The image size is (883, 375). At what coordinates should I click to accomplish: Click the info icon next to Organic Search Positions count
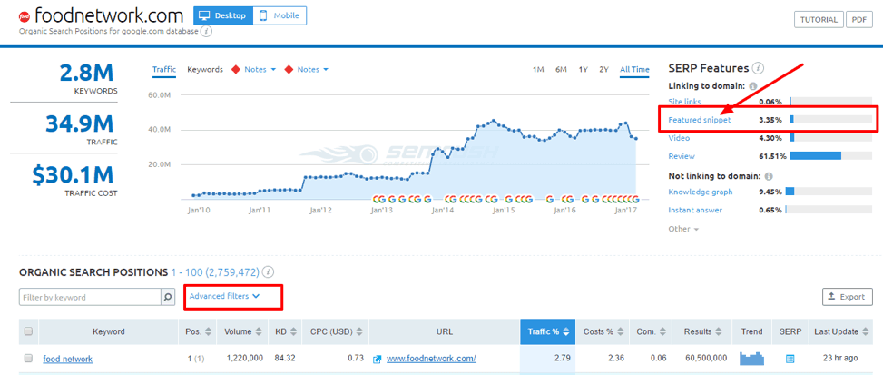point(269,272)
